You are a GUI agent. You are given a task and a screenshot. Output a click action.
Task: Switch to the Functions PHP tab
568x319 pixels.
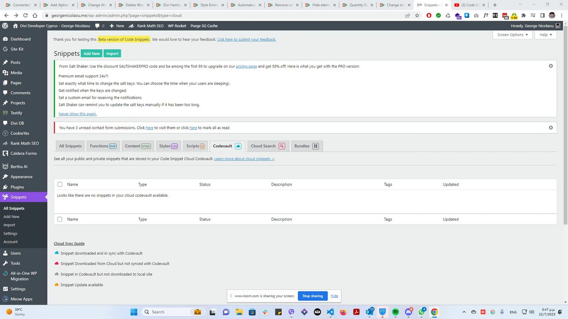tap(103, 146)
